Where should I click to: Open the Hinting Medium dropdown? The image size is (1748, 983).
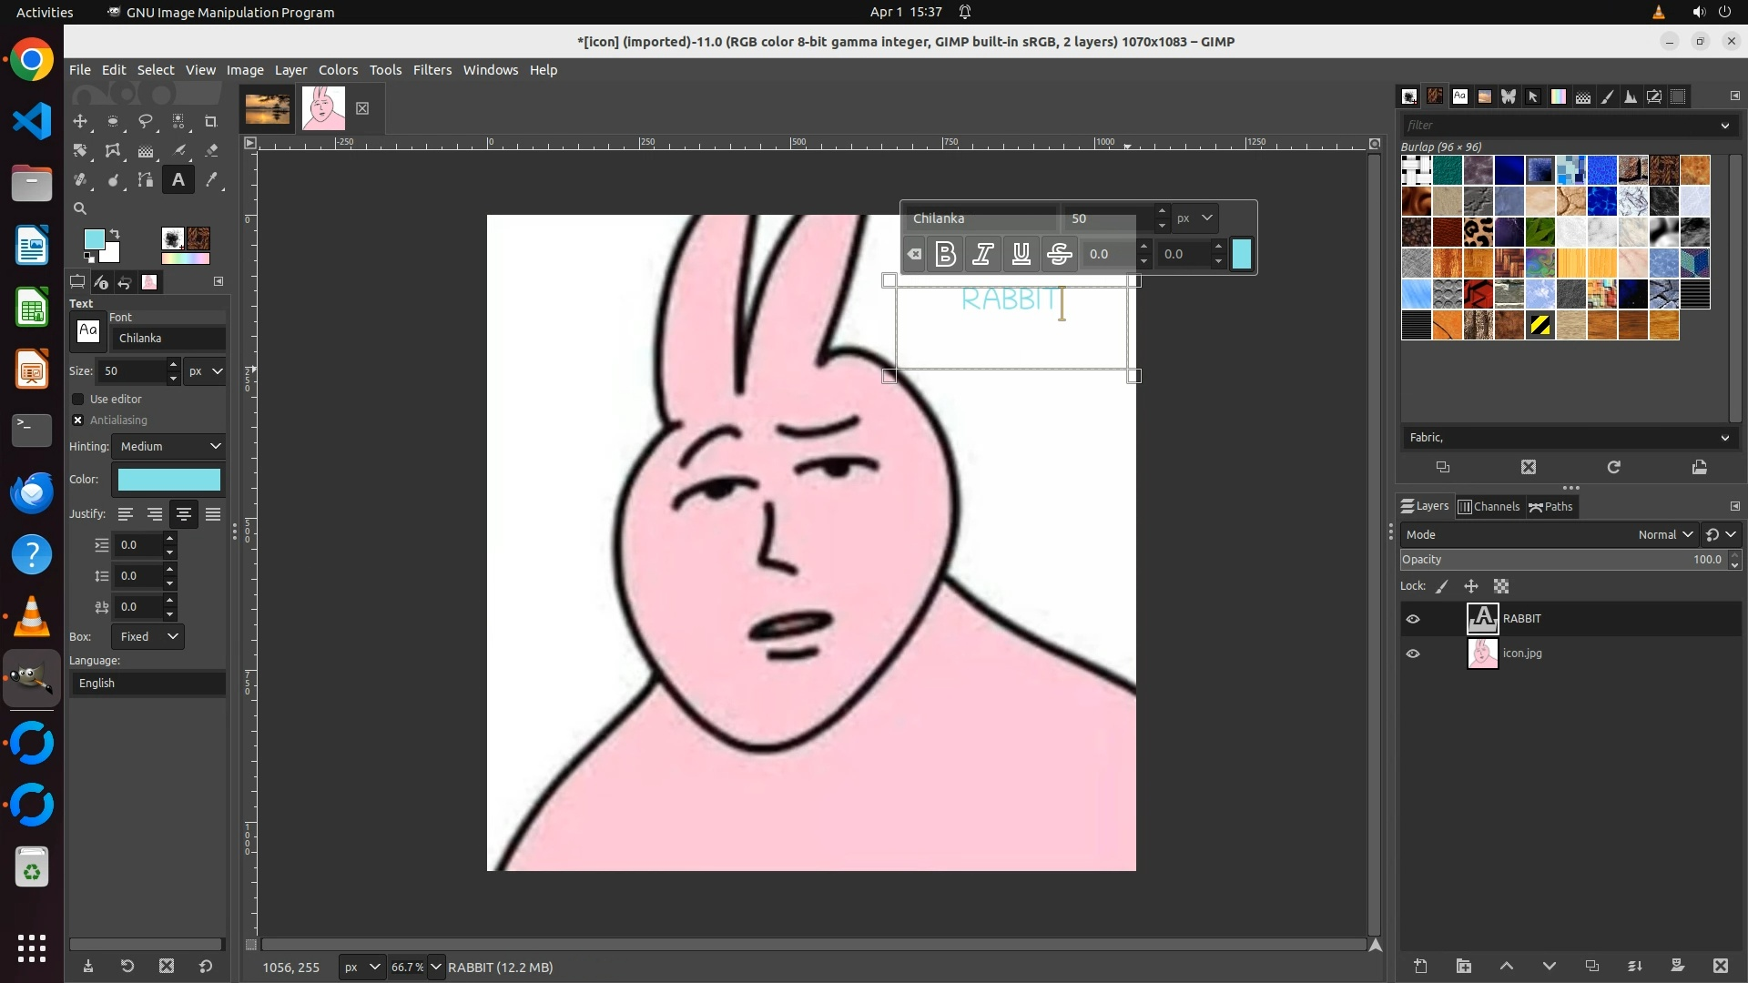tap(169, 446)
